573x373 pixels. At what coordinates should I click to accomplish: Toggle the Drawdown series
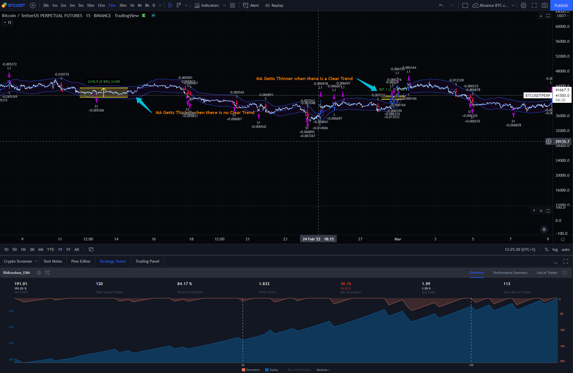pos(251,370)
